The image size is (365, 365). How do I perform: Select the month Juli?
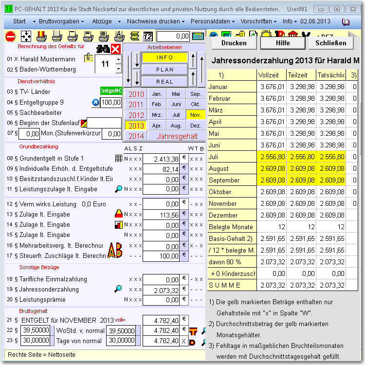176,115
